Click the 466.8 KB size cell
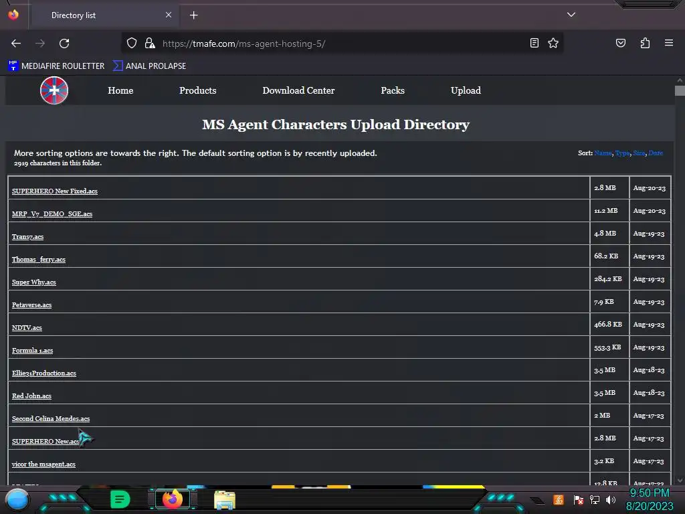 point(609,325)
